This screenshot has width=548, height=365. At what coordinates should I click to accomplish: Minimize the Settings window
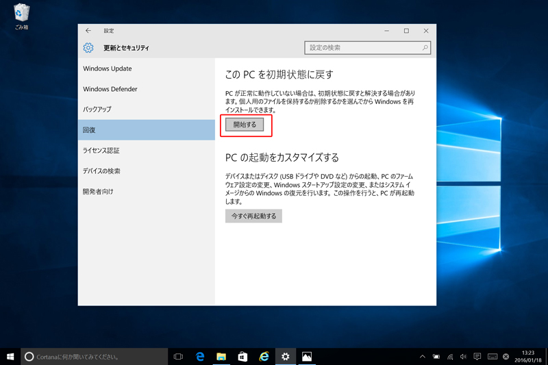386,31
